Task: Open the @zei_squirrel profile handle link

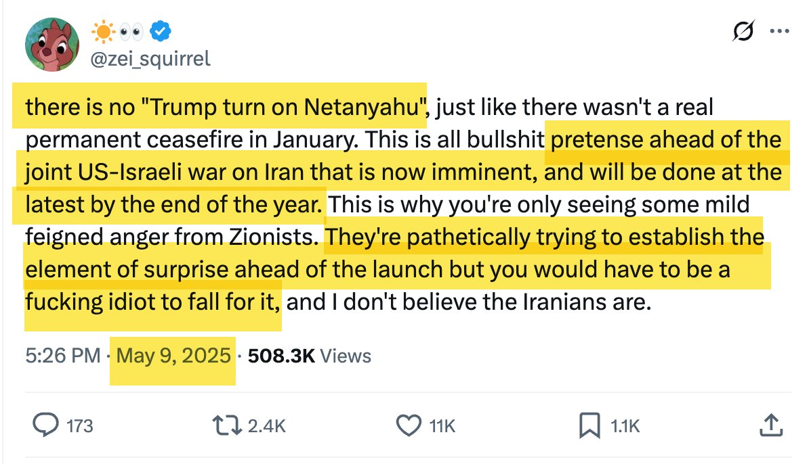Action: pyautogui.click(x=150, y=59)
